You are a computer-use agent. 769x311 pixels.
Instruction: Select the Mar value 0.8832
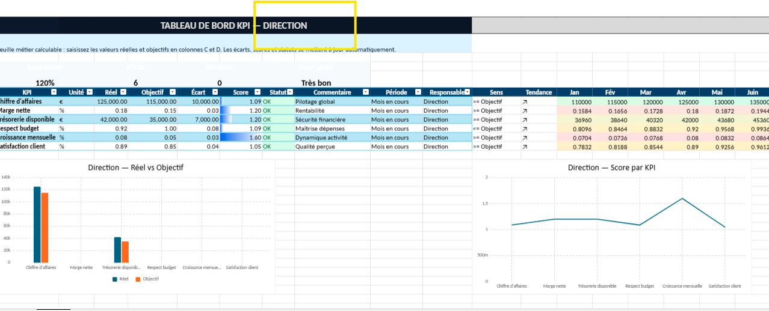click(x=646, y=128)
